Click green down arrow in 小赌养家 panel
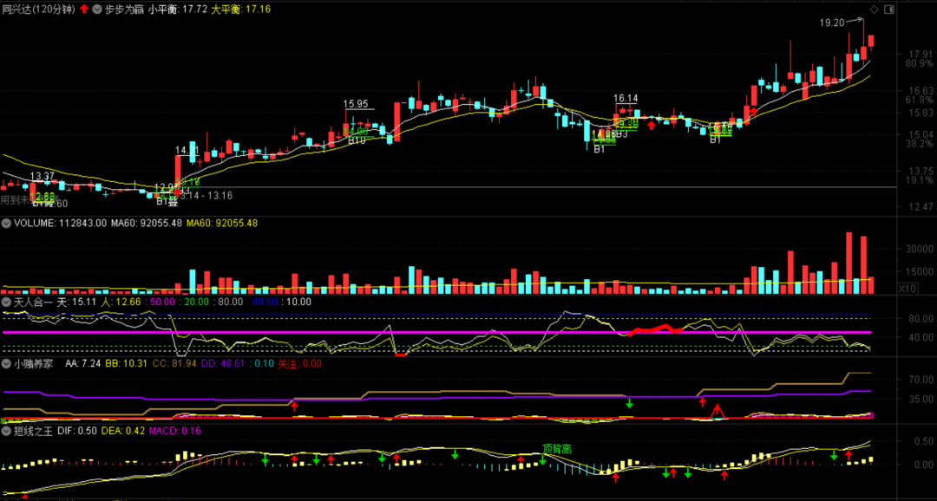Viewport: 937px width, 501px height. [630, 403]
